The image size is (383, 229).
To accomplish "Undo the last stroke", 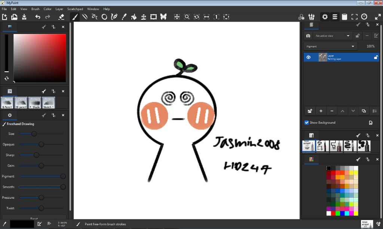I will [x=38, y=17].
